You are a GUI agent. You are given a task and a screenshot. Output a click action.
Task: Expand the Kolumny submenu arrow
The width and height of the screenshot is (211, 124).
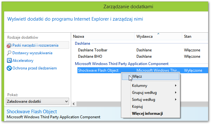point(175,86)
